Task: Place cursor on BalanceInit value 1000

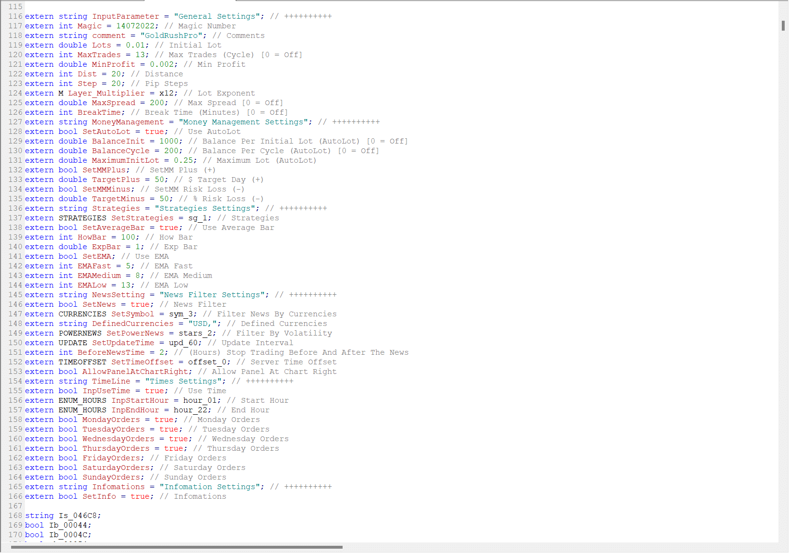Action: pyautogui.click(x=168, y=141)
